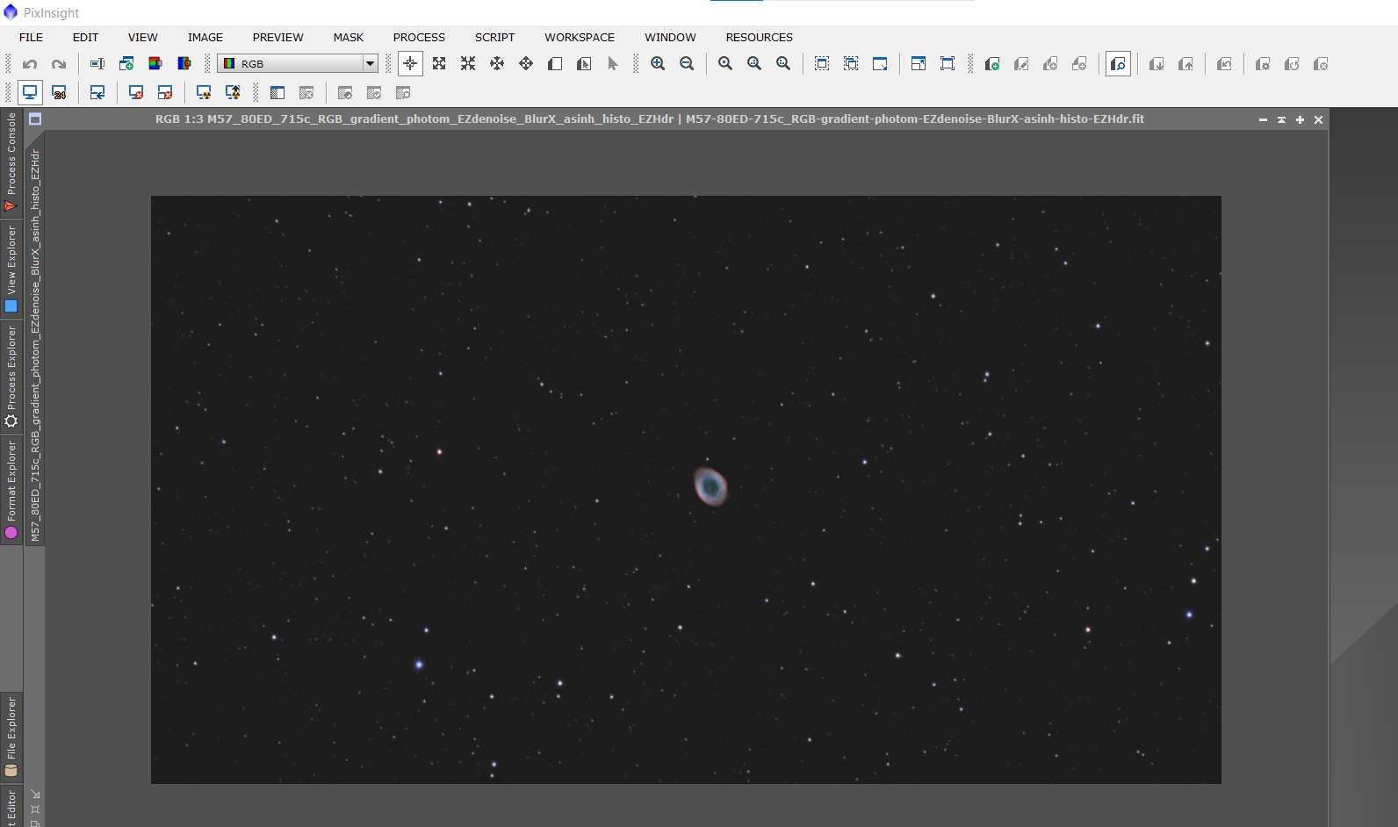Toggle the Readout mode crosshair button
1398x827 pixels.
[x=410, y=64]
